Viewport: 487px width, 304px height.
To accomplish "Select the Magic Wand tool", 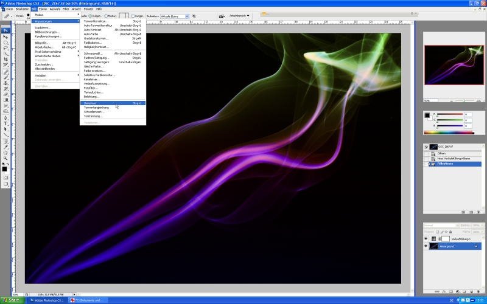I will [x=5, y=54].
